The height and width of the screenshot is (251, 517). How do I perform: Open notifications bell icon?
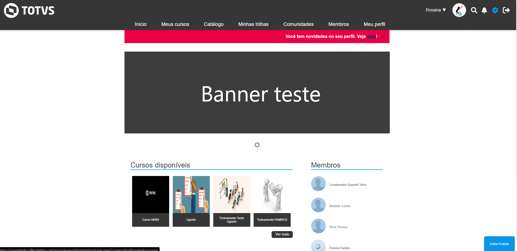click(x=484, y=10)
